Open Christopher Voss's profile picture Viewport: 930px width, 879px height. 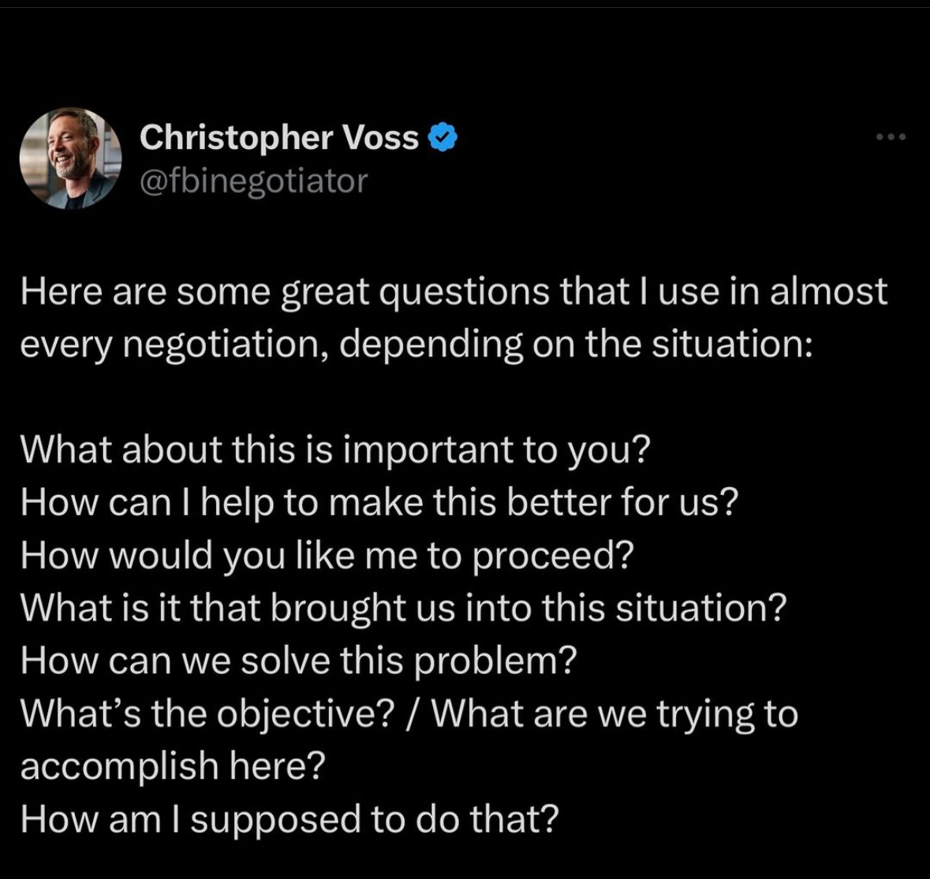pyautogui.click(x=70, y=158)
